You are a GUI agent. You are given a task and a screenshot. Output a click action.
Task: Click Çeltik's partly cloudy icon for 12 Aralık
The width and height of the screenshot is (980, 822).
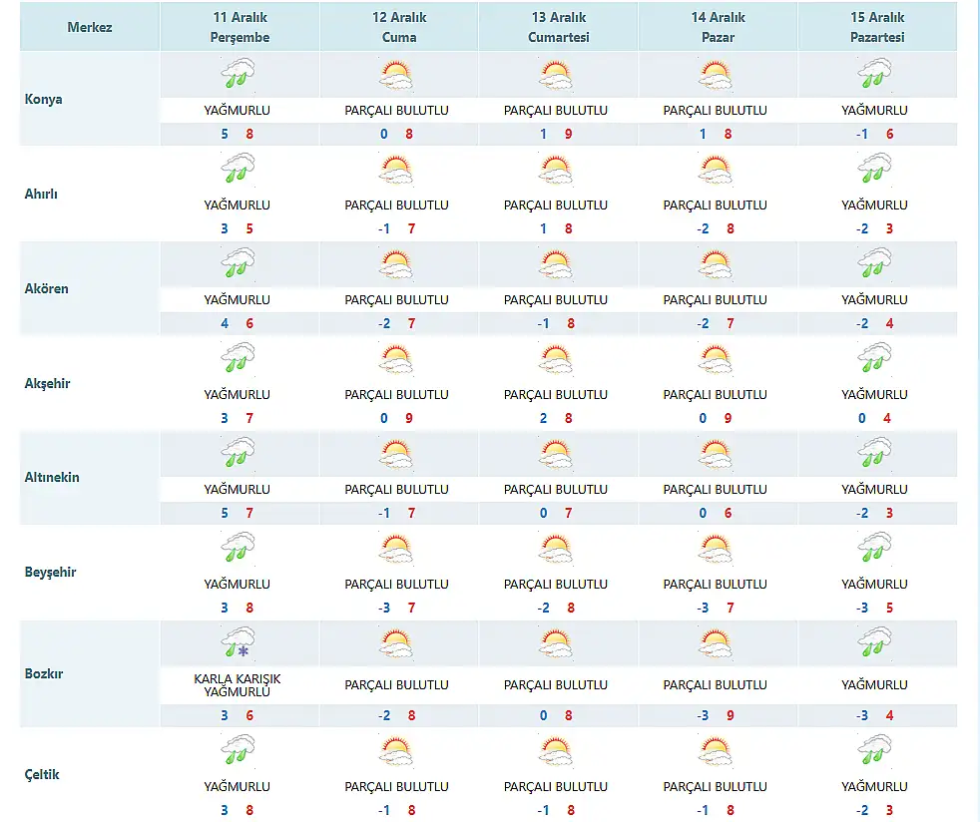pos(396,751)
